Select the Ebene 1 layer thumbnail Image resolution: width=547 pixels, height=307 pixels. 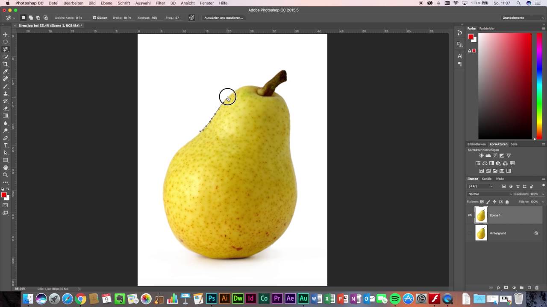(x=481, y=215)
